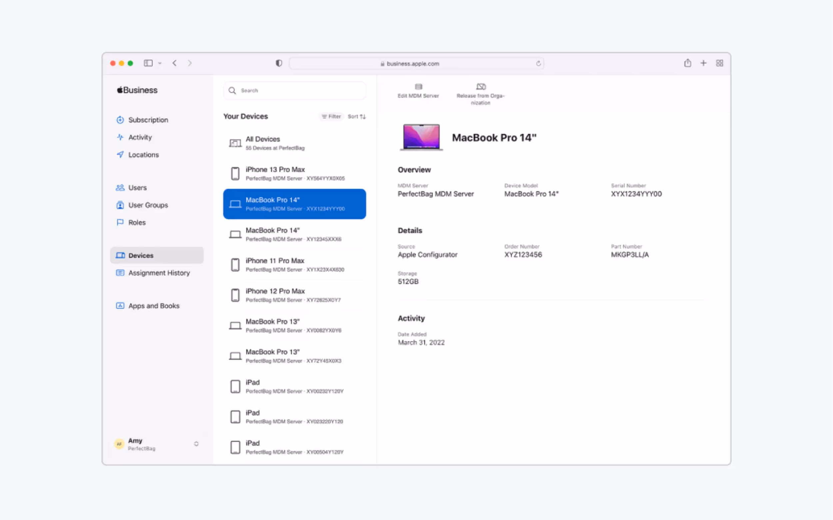
Task: Go back in Safari
Action: tap(175, 63)
